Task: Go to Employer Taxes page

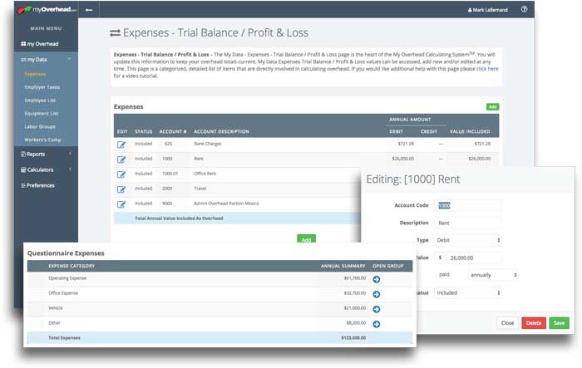Action: click(42, 87)
